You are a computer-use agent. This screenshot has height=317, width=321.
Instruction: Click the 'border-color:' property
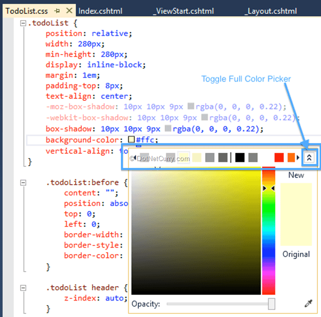(94, 256)
